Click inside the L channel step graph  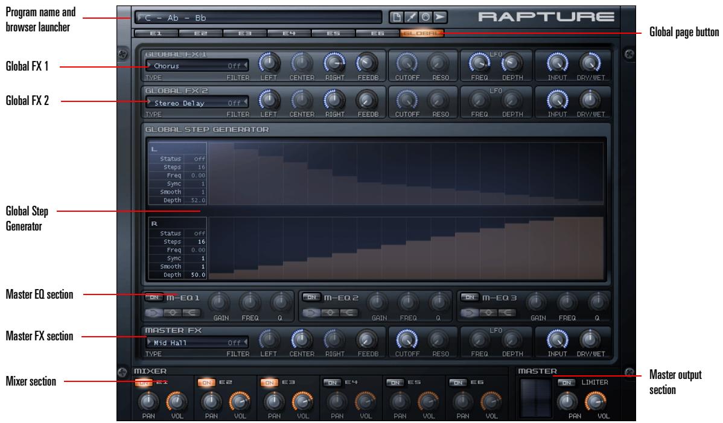click(406, 173)
